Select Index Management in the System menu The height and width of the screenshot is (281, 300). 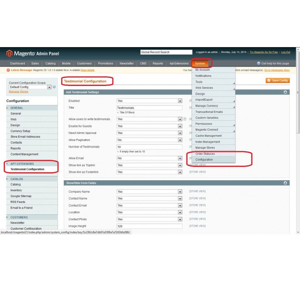[x=214, y=142]
